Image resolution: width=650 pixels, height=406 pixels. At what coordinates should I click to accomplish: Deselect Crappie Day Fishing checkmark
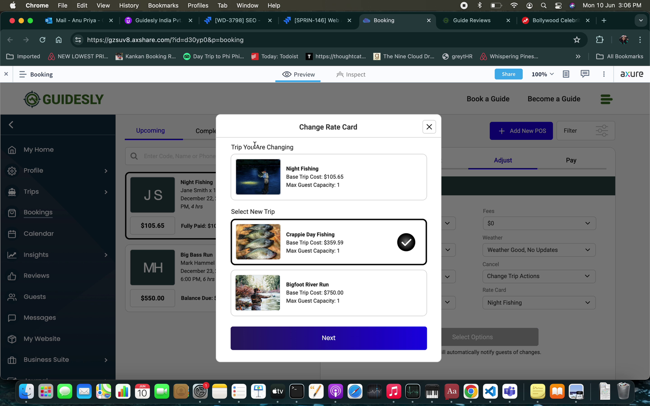pyautogui.click(x=406, y=242)
